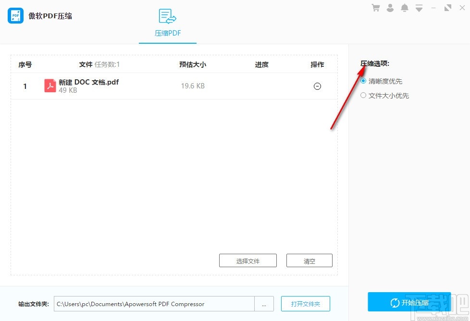
Task: Select 清晰度优先 compression option
Action: pyautogui.click(x=383, y=81)
